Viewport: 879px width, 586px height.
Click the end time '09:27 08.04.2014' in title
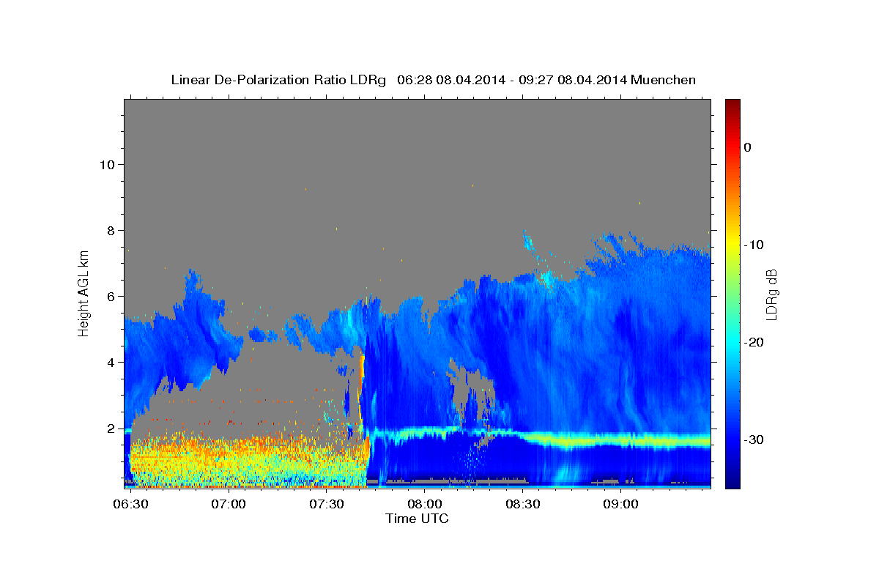[x=573, y=80]
